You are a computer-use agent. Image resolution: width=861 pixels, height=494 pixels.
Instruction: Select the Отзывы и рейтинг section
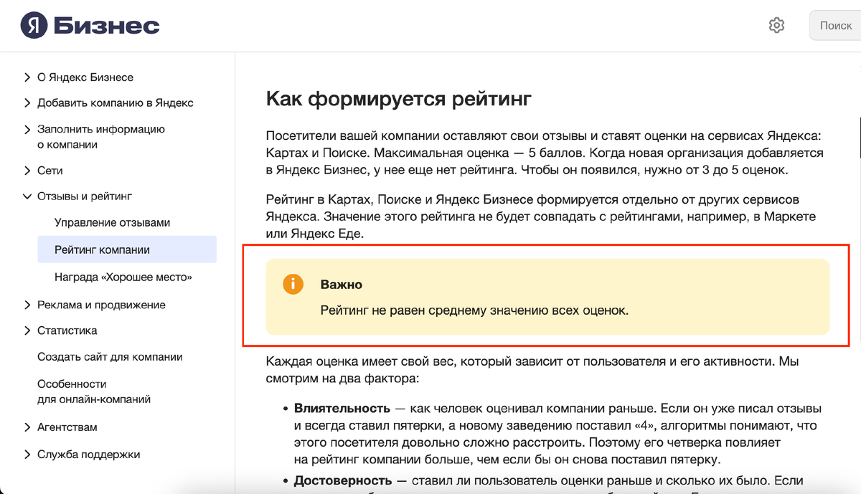85,196
